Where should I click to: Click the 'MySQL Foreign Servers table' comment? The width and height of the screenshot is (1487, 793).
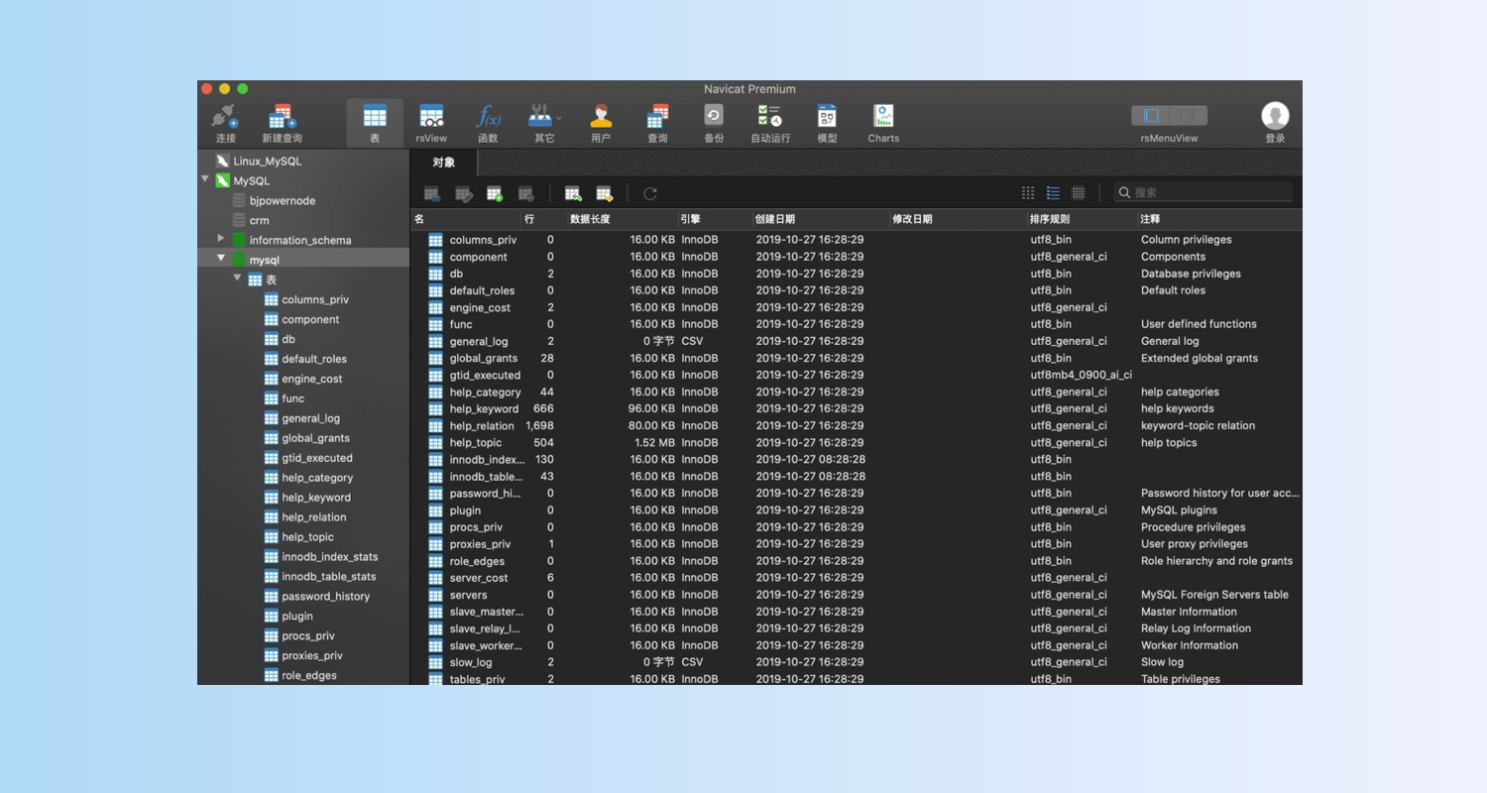1214,595
